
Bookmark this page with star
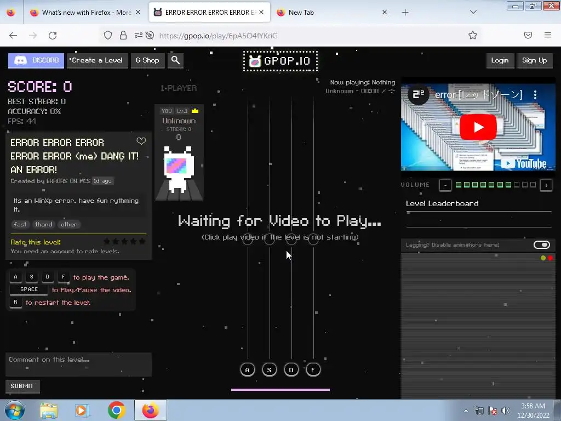click(x=473, y=35)
